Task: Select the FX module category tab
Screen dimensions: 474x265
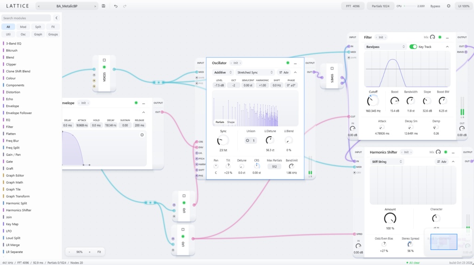Action: pyautogui.click(x=53, y=27)
